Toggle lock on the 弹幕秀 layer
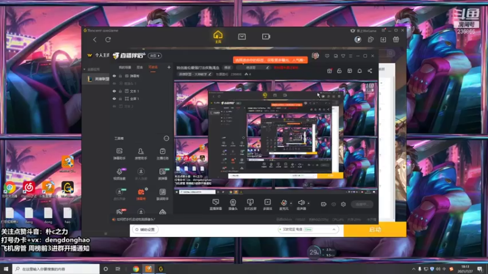Screen dimensions: 488x274 [120, 76]
